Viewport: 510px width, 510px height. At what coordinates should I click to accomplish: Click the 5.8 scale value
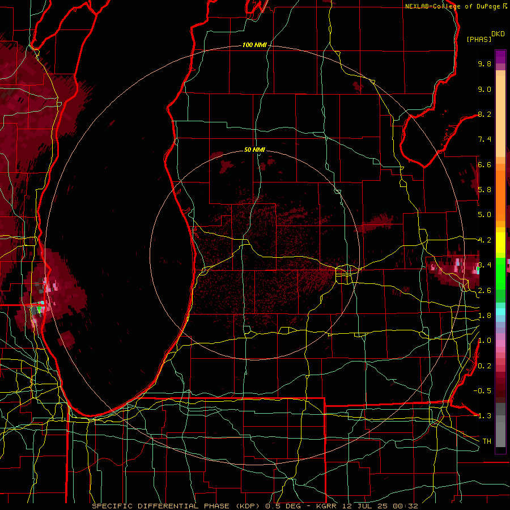click(x=484, y=190)
